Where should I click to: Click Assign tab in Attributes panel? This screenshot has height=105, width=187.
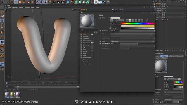(x=164, y=58)
